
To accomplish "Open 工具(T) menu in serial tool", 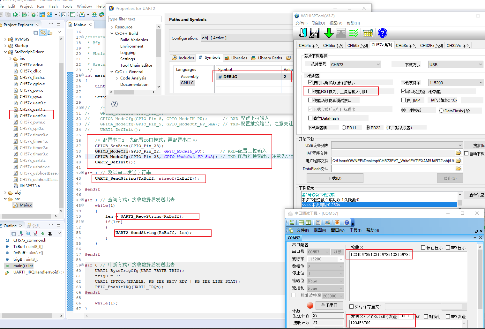I will tap(355, 230).
